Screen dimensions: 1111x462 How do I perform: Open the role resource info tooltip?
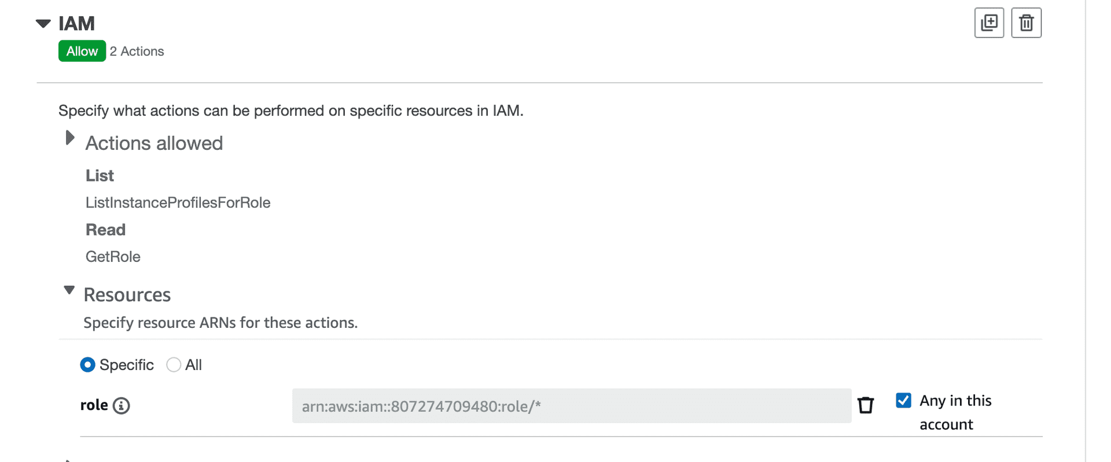tap(121, 406)
